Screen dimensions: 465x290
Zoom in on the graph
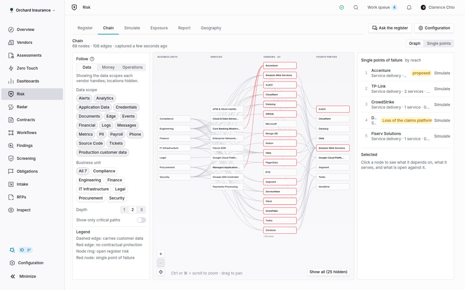(x=161, y=254)
